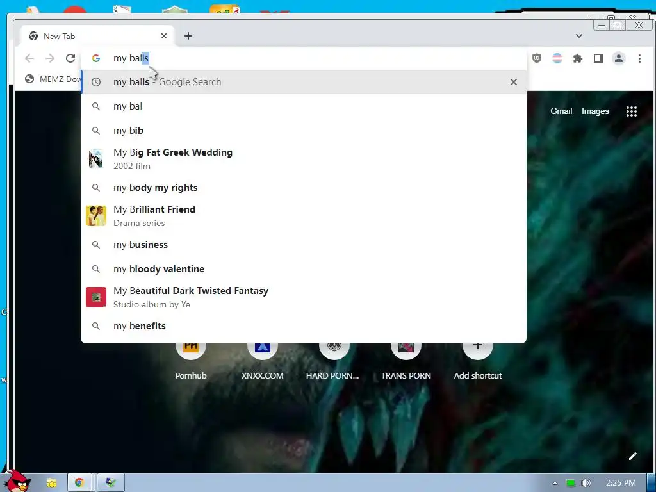Click the Start button with bird icon
Image resolution: width=656 pixels, height=492 pixels.
16,482
